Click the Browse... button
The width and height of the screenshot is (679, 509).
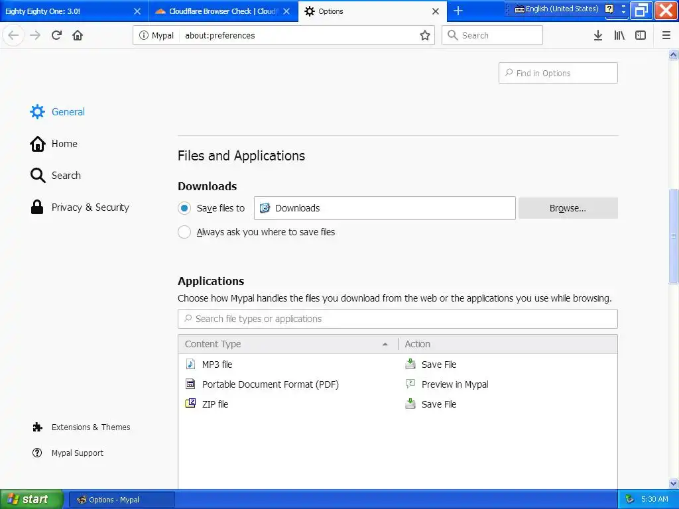click(x=568, y=208)
